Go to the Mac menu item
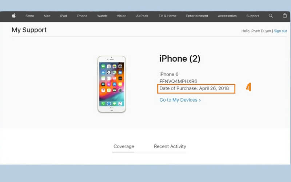Image resolution: width=291 pixels, height=182 pixels. point(47,16)
